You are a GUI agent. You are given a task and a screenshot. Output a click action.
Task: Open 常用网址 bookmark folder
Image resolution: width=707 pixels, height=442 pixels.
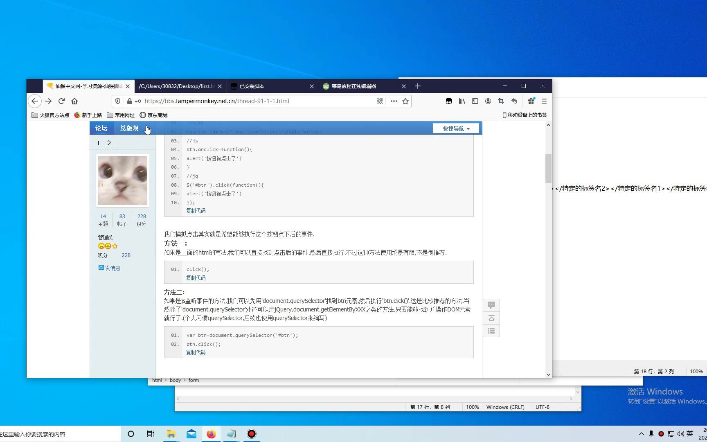[121, 115]
